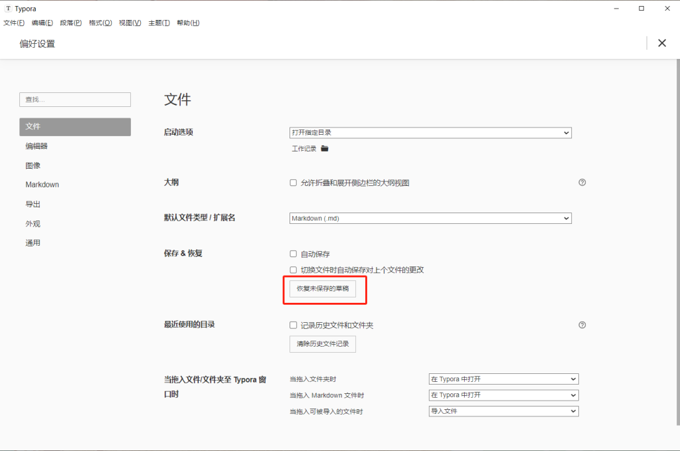Select 文件 in settings sidebar
Image resolution: width=680 pixels, height=451 pixels.
point(75,127)
